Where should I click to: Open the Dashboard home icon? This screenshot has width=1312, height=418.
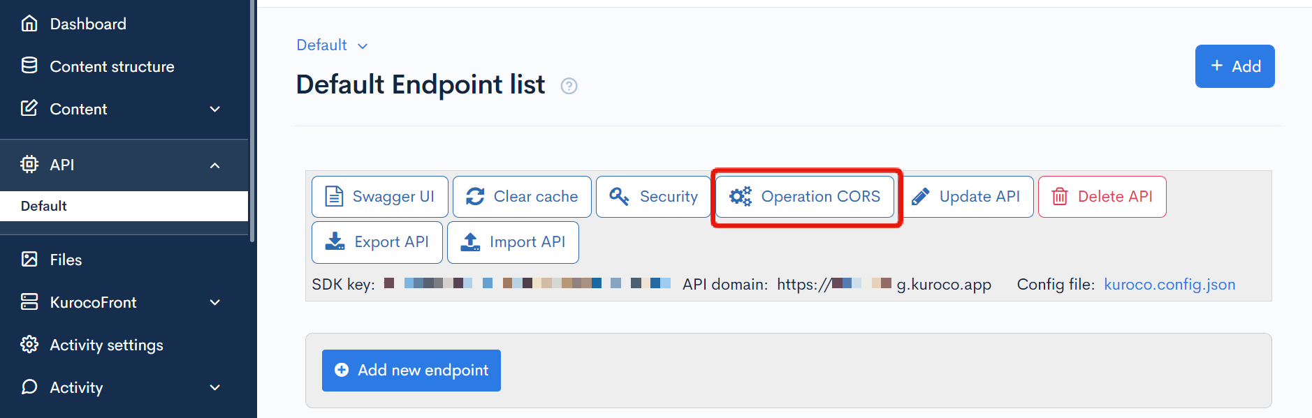(x=29, y=24)
